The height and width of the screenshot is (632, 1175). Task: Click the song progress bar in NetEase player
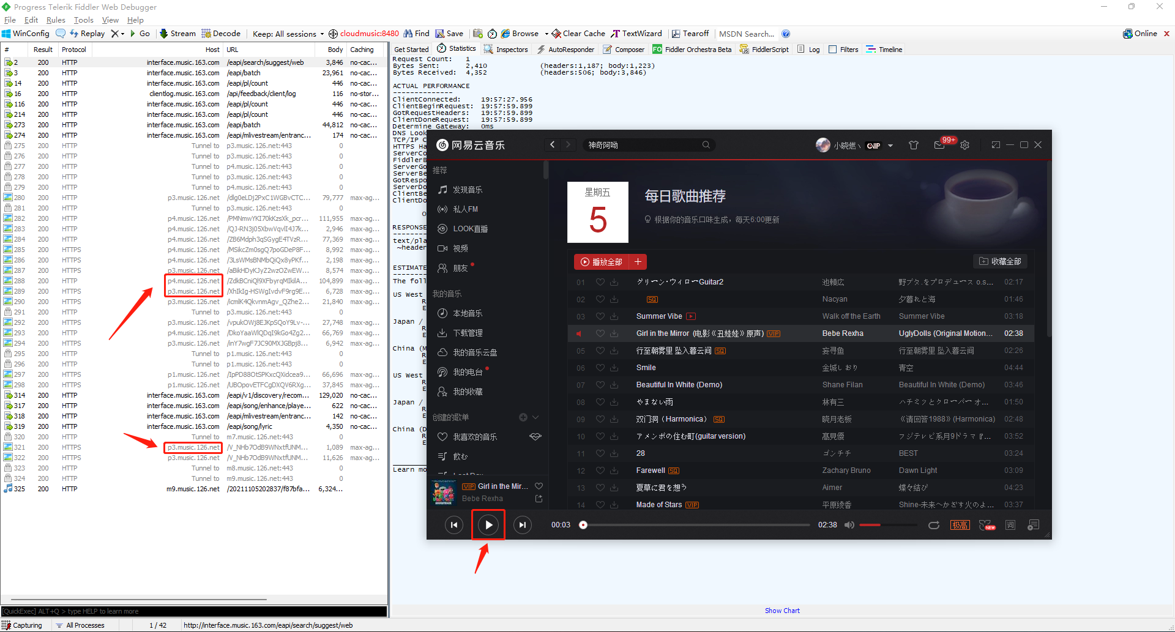[696, 525]
